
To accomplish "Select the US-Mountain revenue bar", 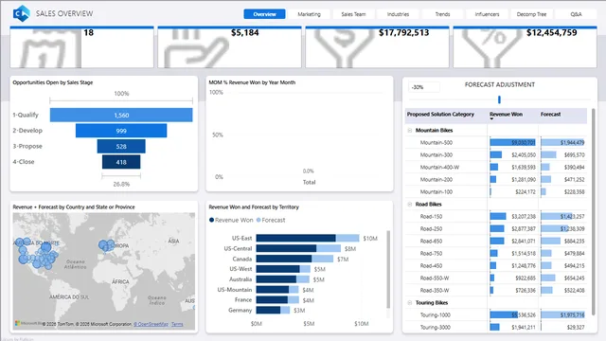I will [x=273, y=290].
